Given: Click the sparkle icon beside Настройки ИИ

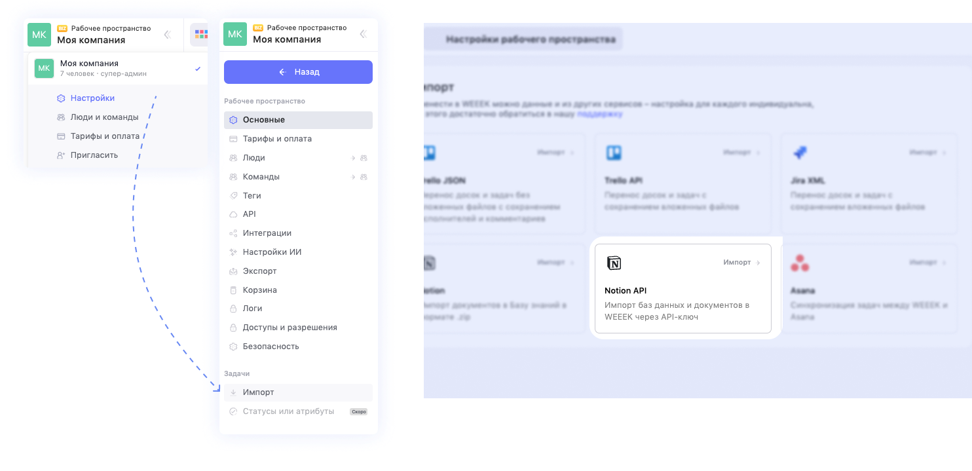Looking at the screenshot, I should click(x=233, y=252).
